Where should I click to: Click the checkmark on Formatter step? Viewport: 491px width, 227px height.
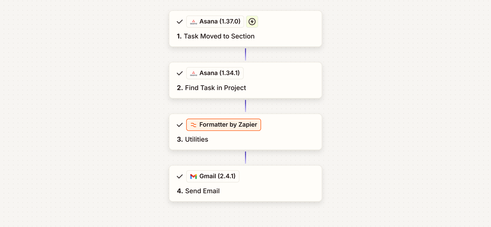pos(180,125)
